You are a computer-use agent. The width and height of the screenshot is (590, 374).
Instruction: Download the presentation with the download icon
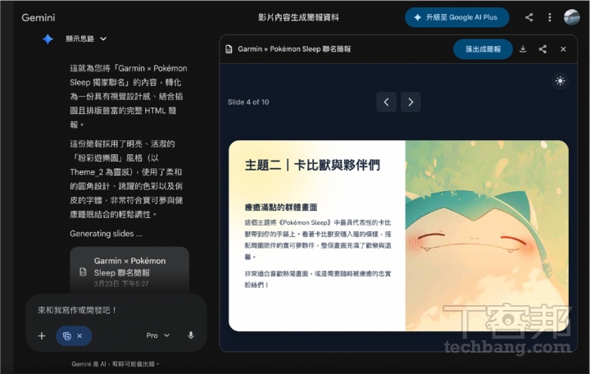523,49
